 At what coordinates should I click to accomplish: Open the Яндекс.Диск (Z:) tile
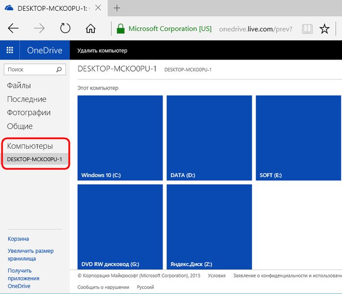(209, 227)
